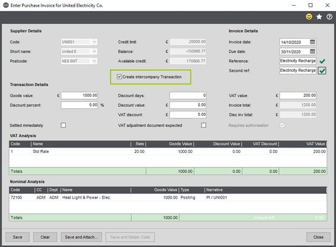The width and height of the screenshot is (336, 247).
Task: Click the Clear button
Action: 45,237
